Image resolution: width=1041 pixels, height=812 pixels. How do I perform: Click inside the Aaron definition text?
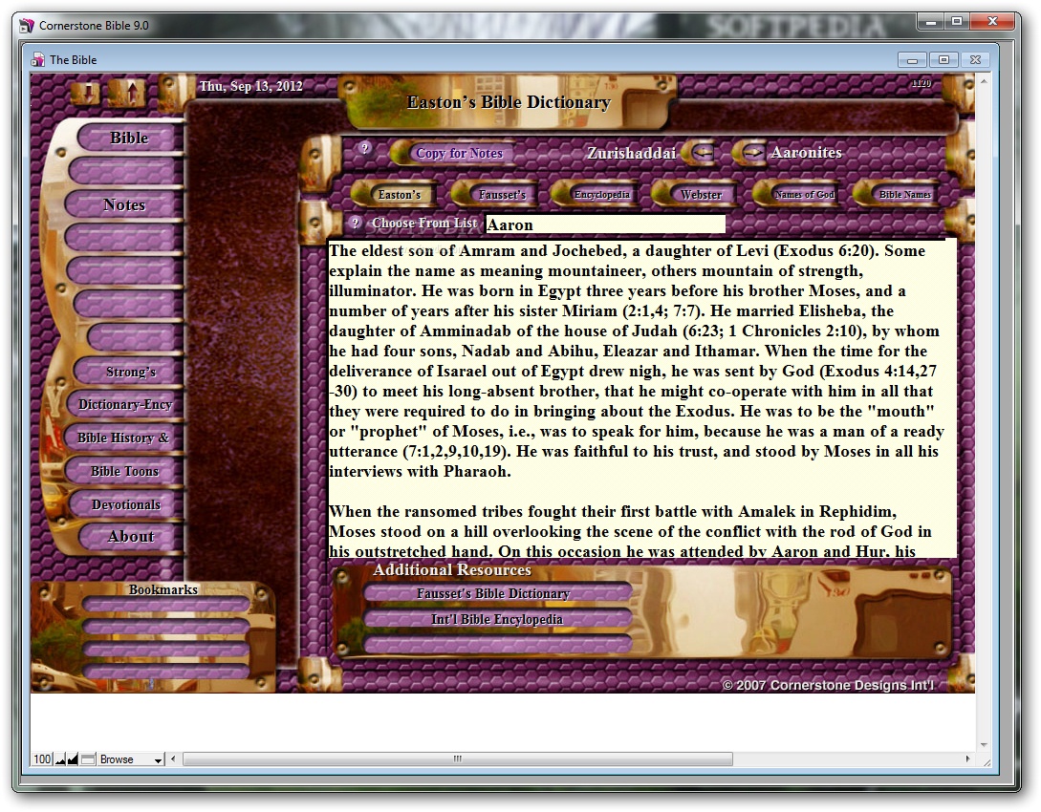[x=642, y=398]
